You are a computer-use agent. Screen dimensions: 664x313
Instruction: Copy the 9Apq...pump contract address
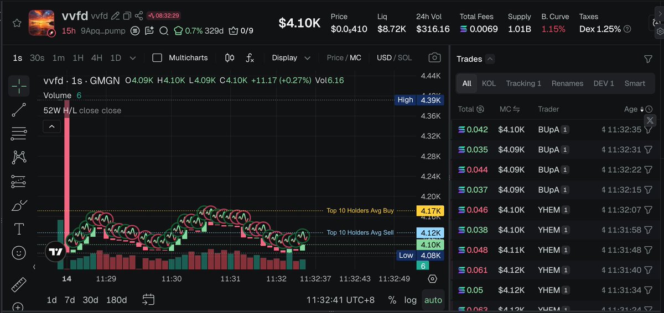(103, 31)
